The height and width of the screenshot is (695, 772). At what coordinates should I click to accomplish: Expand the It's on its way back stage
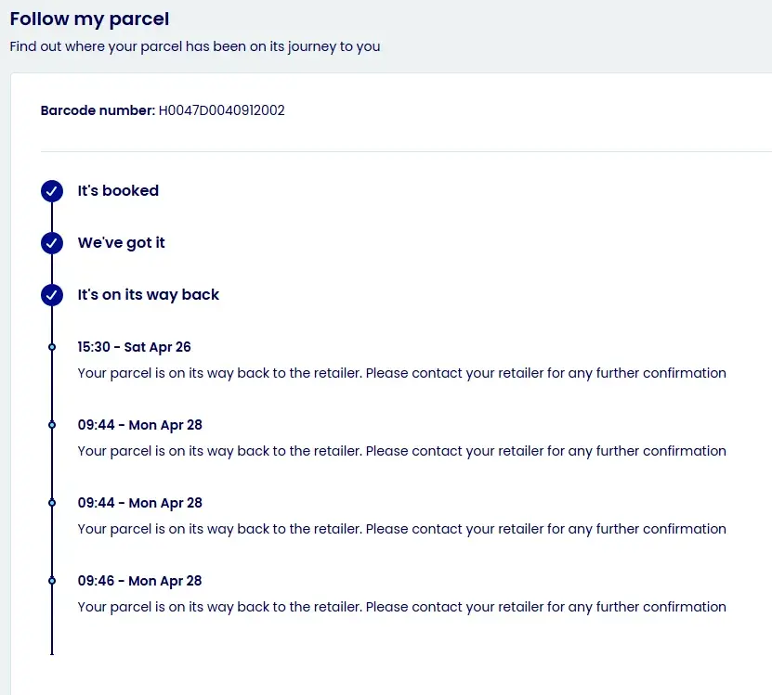pos(148,295)
